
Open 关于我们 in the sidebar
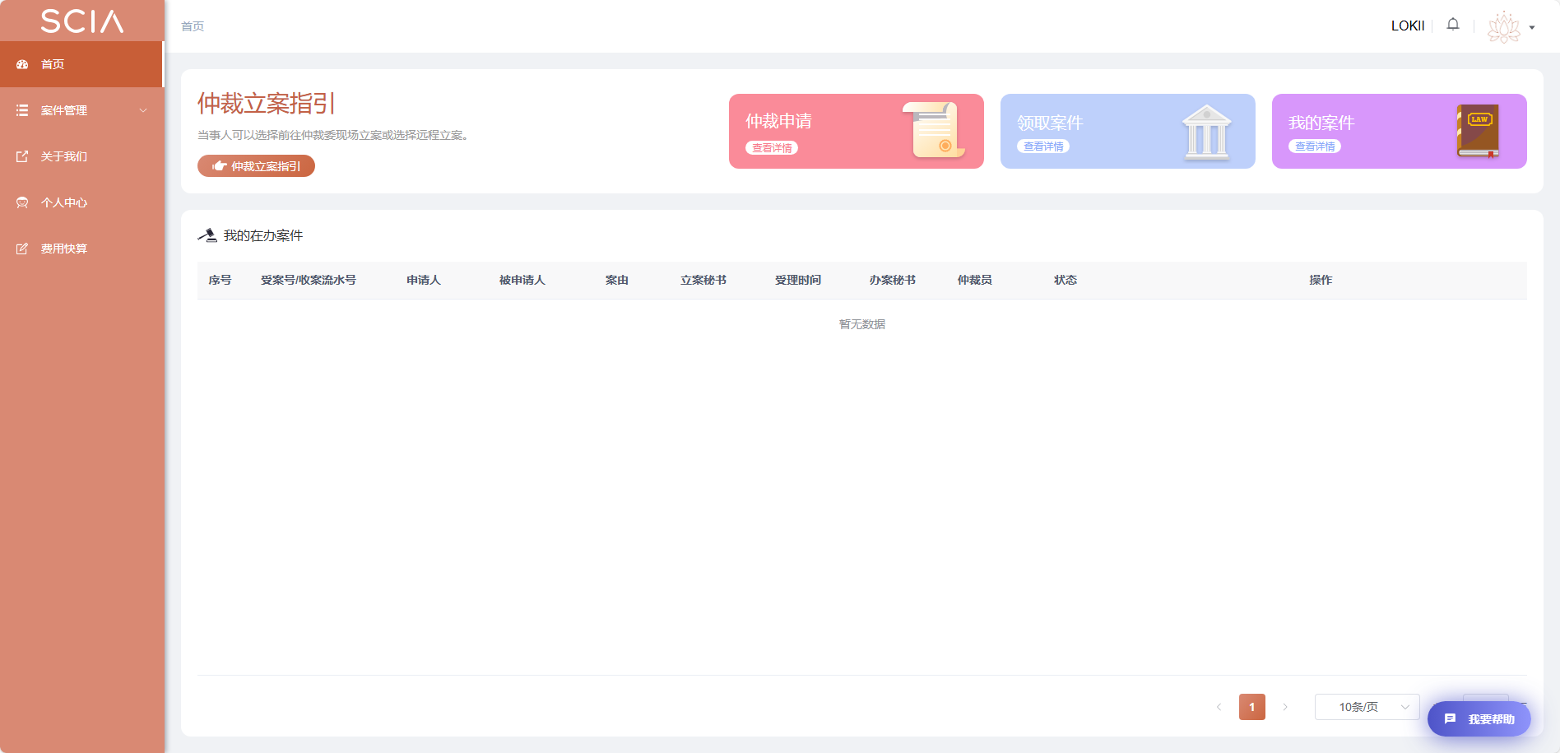tap(64, 156)
